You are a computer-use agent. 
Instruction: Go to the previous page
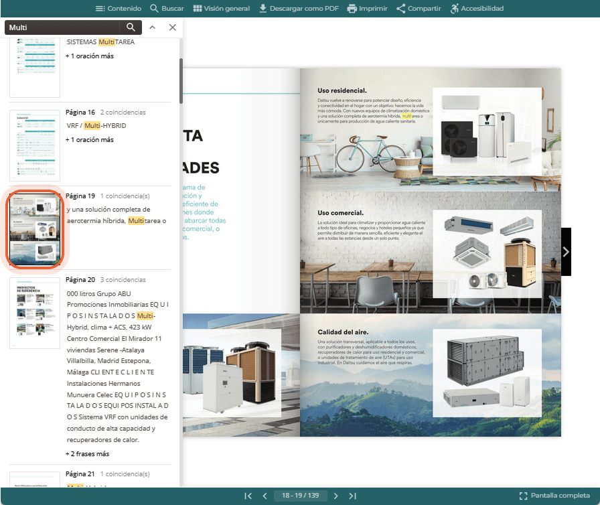pos(265,496)
